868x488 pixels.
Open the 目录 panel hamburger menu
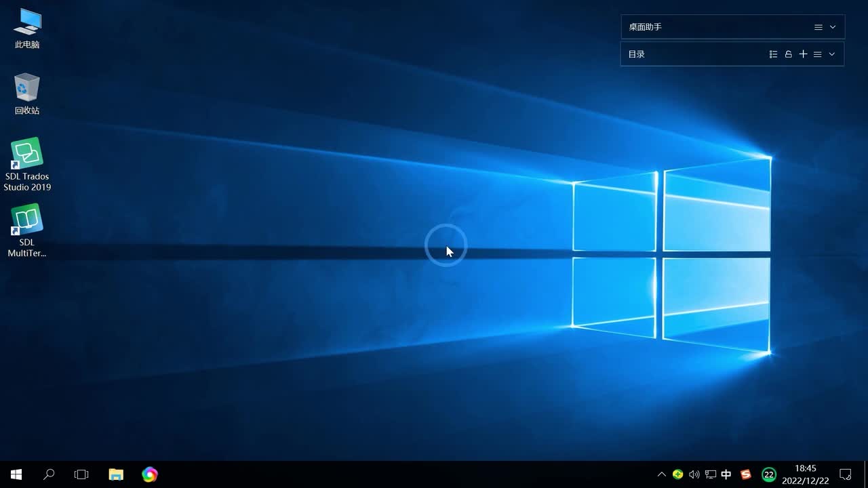pyautogui.click(x=818, y=54)
